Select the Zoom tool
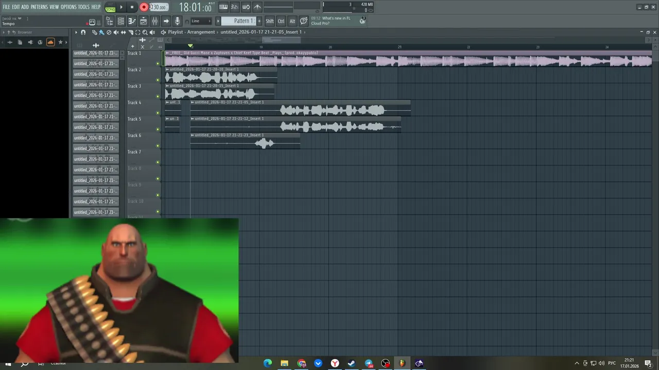The height and width of the screenshot is (370, 659). pos(145,32)
